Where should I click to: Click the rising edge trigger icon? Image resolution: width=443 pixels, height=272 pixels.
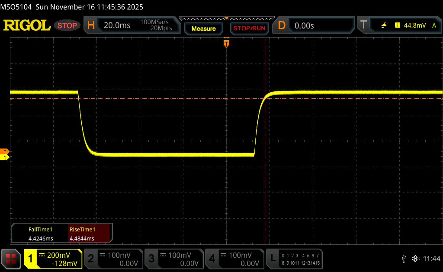(x=384, y=25)
